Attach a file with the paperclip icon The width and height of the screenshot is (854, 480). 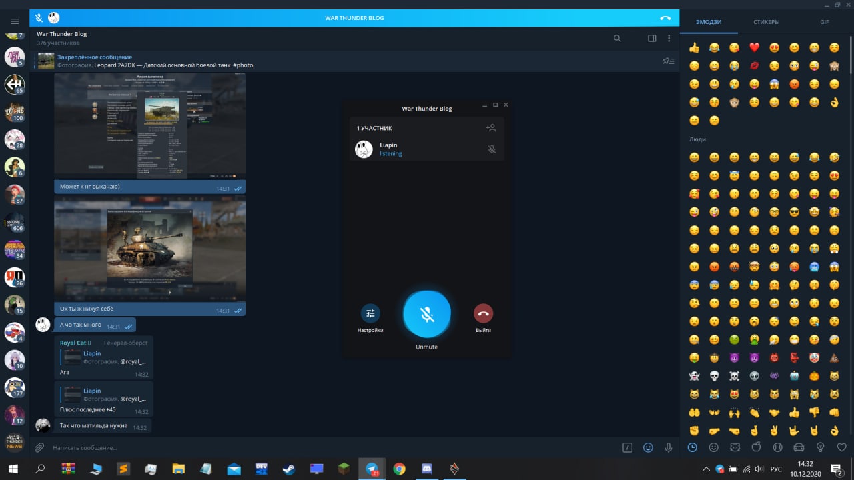click(40, 447)
